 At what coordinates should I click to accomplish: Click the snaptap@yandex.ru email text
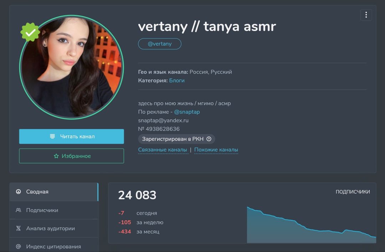point(163,120)
